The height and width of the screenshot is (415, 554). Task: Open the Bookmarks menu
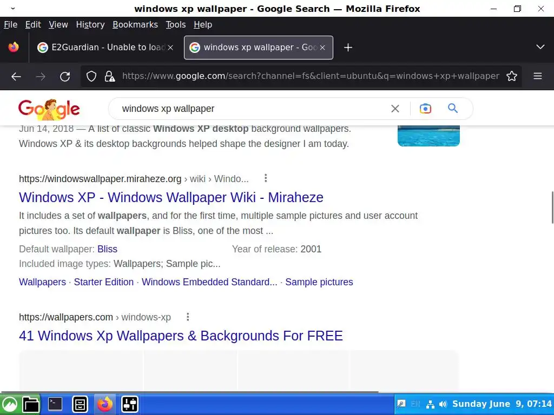tap(135, 25)
